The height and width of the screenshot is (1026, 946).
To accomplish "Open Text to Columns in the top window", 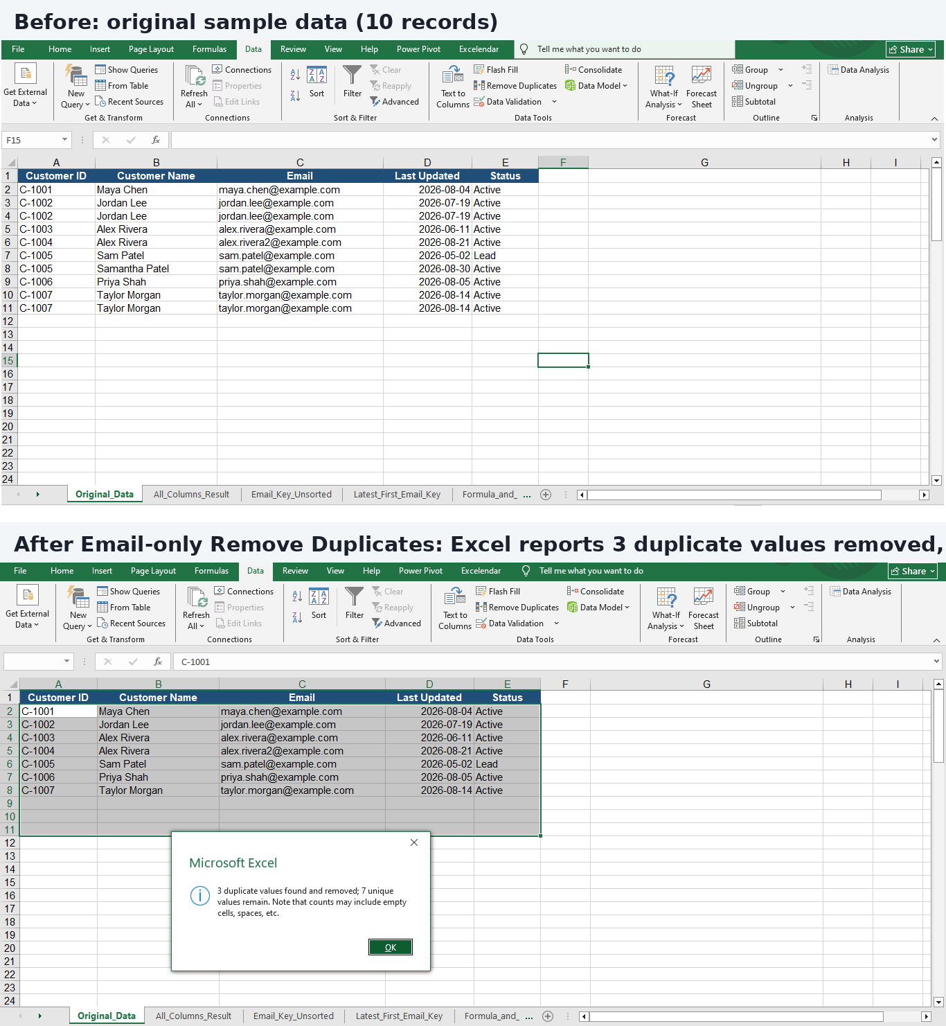I will coord(453,87).
